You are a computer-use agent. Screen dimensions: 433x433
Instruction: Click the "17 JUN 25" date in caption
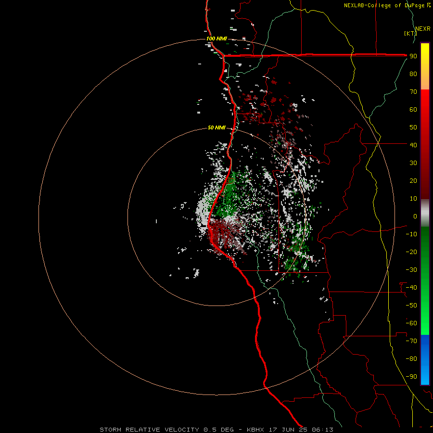288,430
